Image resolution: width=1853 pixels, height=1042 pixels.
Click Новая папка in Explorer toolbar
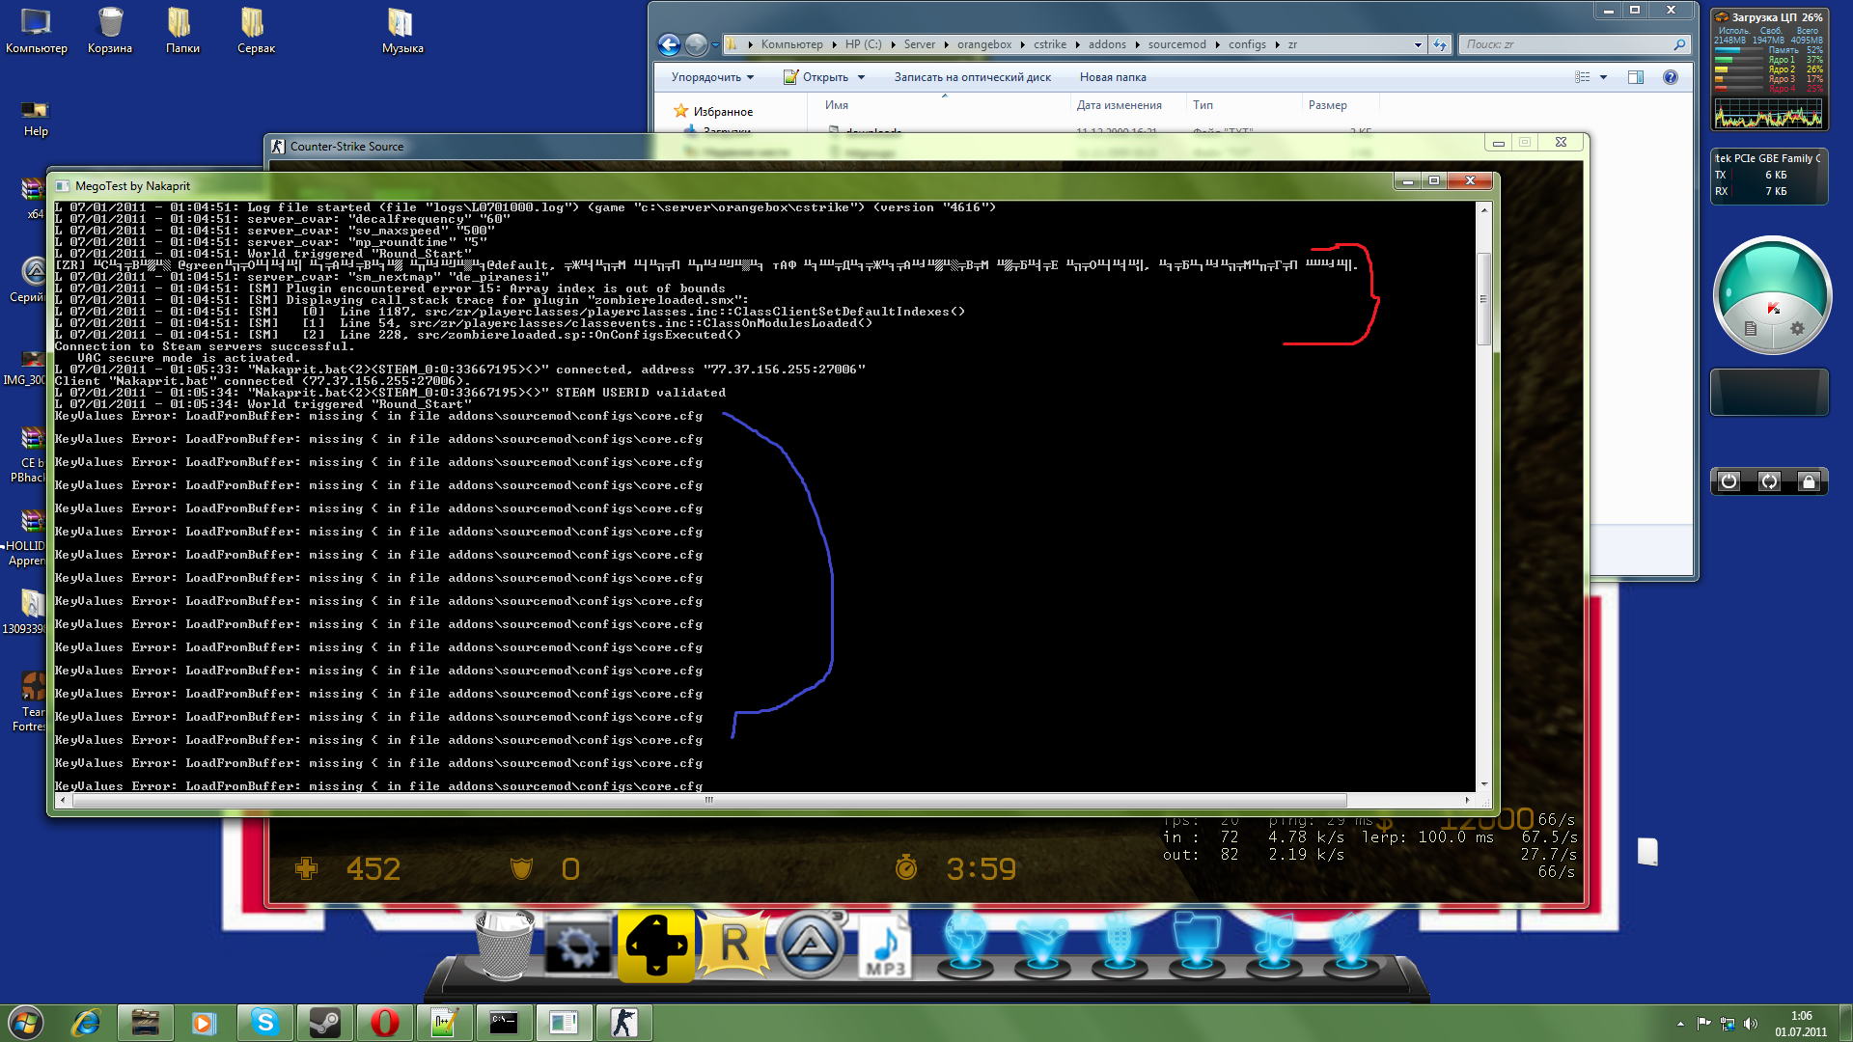(1113, 77)
